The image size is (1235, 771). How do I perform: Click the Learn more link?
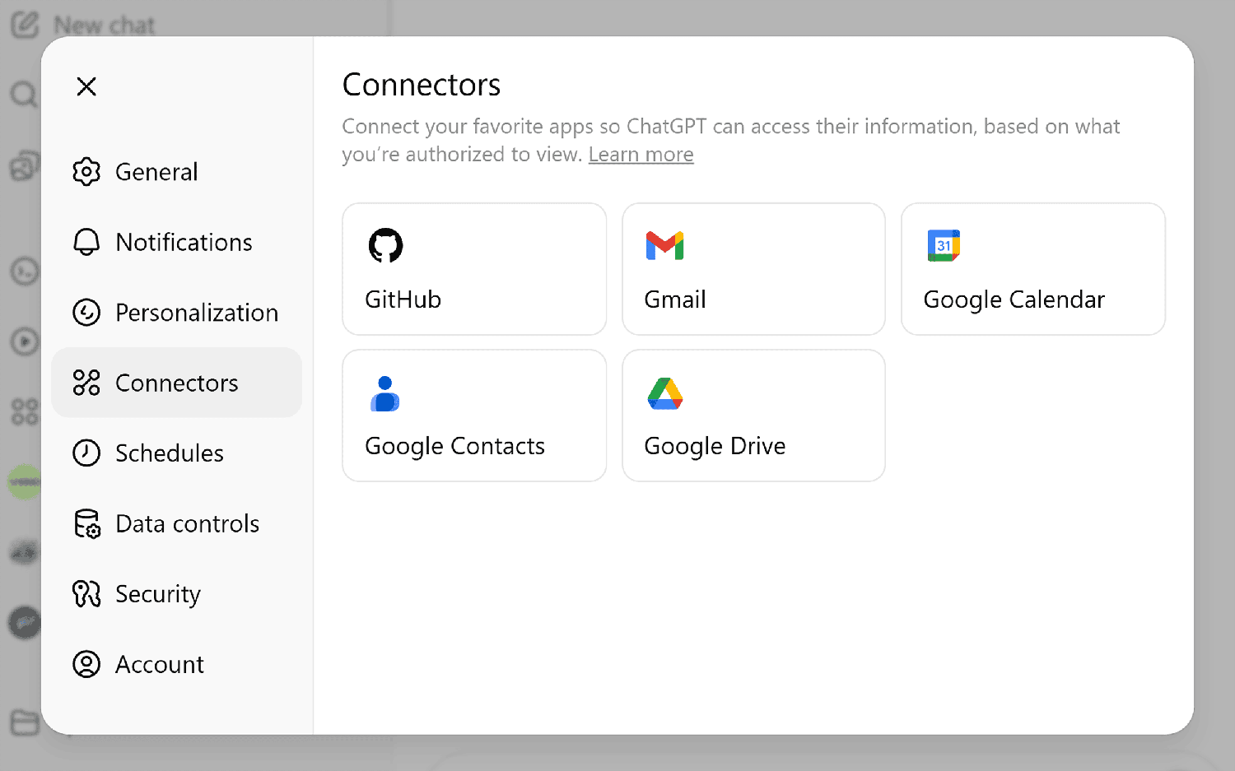click(641, 155)
